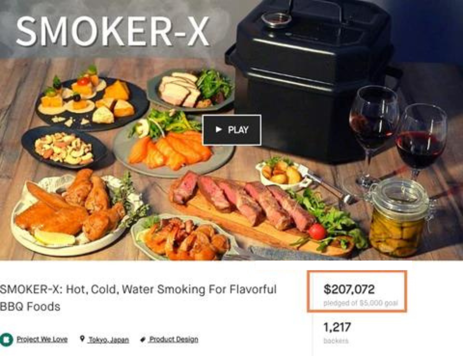Play the SMOKER-X campaign video

click(231, 130)
